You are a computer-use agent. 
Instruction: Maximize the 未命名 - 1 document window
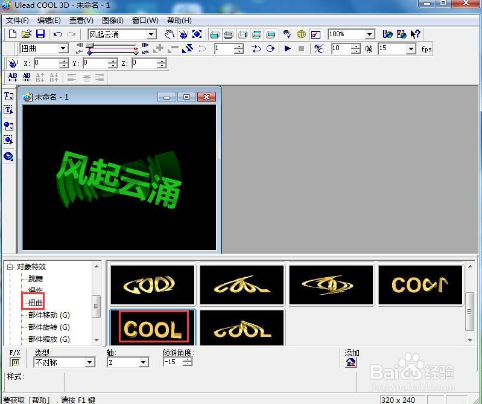point(186,97)
